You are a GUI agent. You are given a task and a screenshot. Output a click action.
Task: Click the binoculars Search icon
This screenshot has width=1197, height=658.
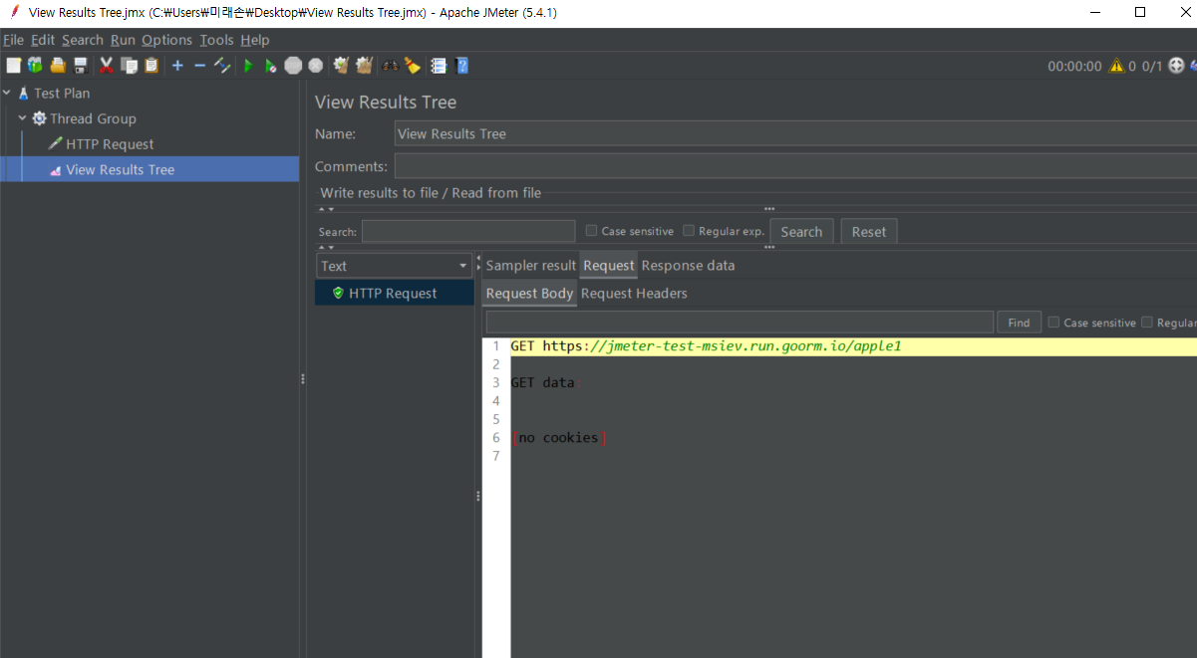click(390, 66)
